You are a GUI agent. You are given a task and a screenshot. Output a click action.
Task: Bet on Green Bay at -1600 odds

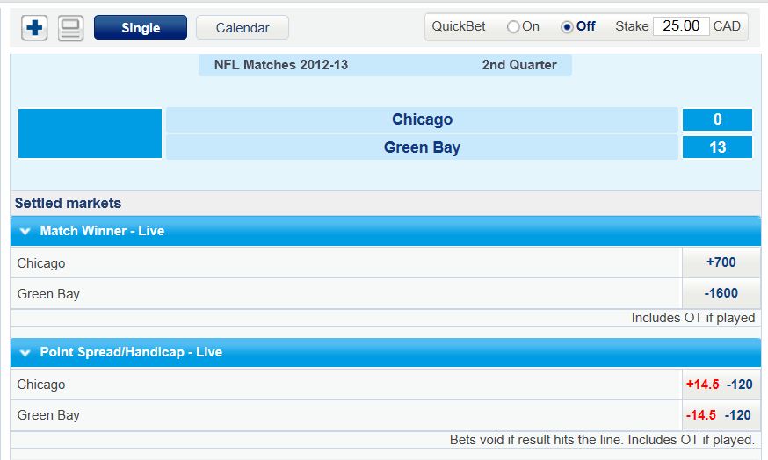pos(721,293)
